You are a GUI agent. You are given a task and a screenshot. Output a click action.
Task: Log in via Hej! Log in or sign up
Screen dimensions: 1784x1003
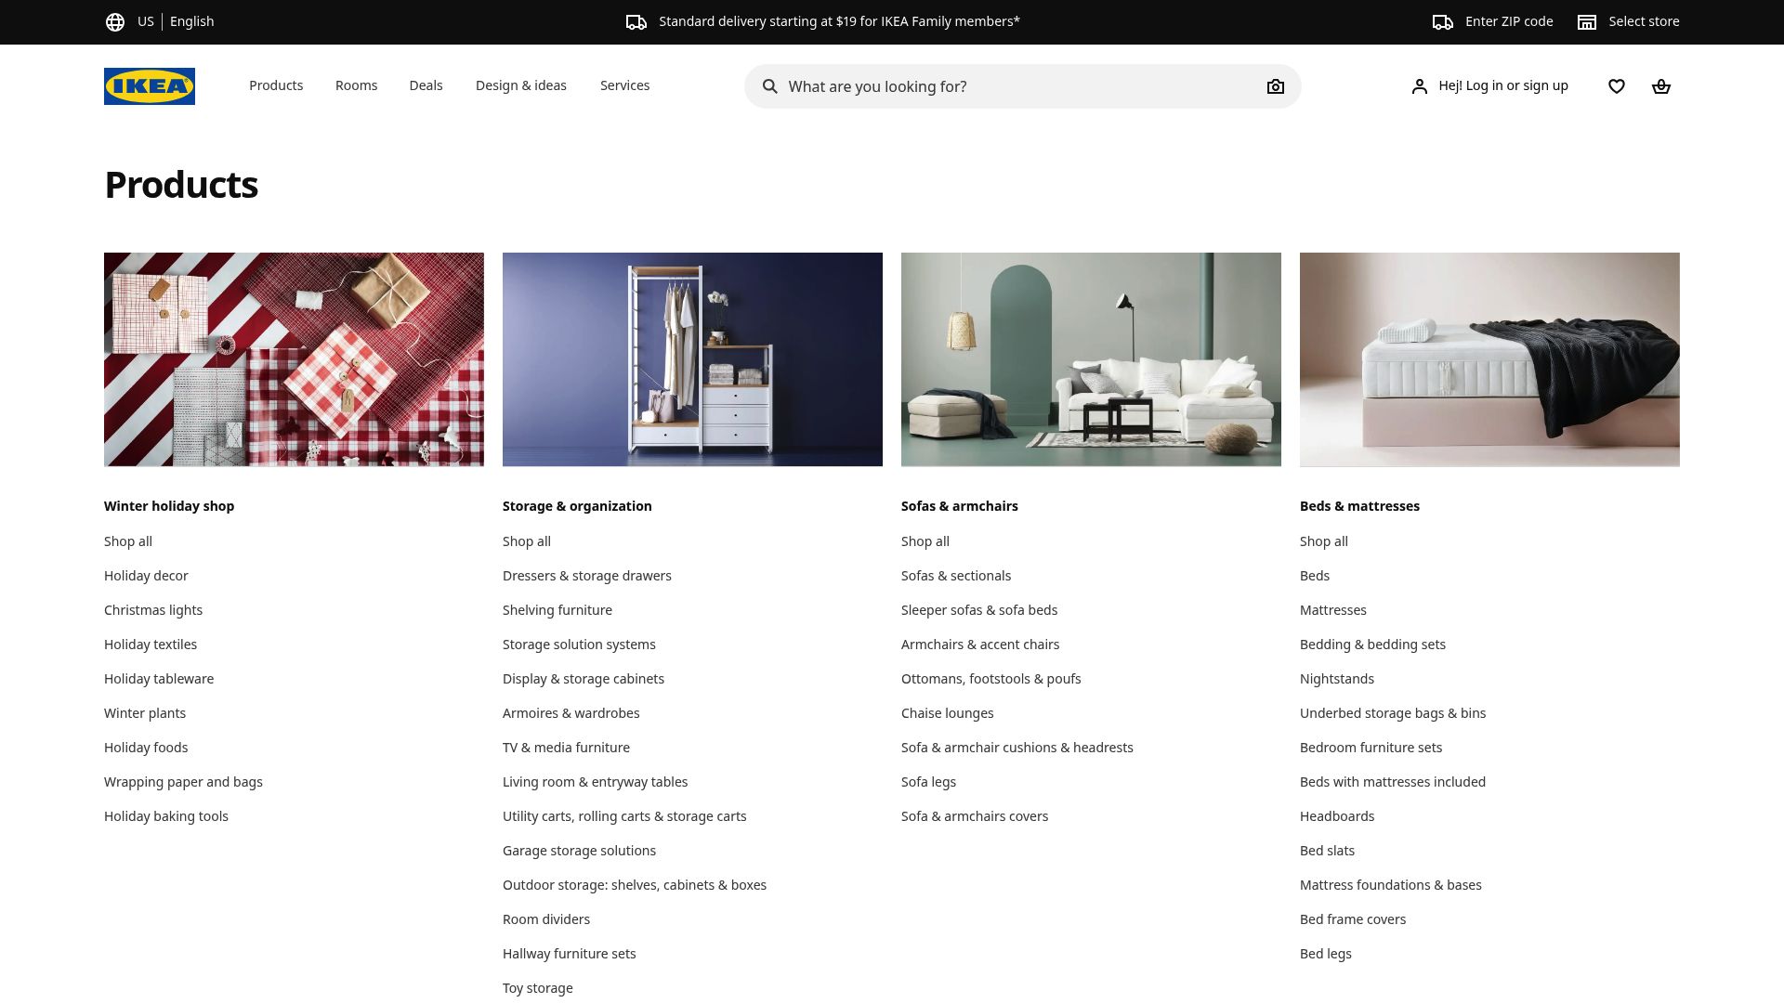tap(1503, 85)
